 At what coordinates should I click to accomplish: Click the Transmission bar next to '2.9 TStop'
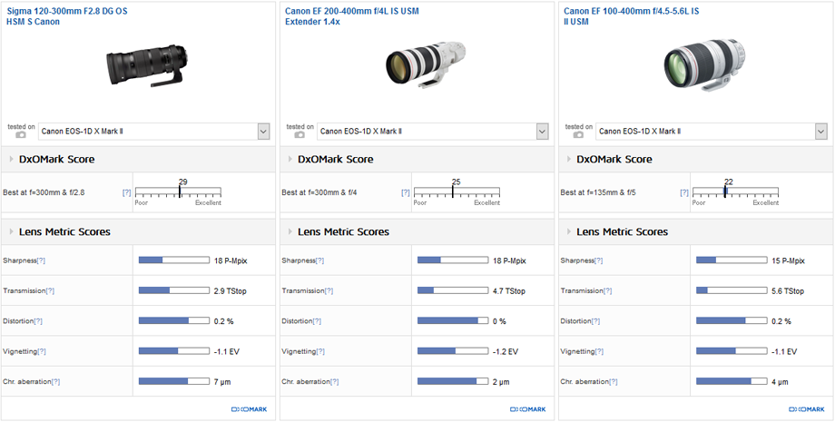pos(174,290)
